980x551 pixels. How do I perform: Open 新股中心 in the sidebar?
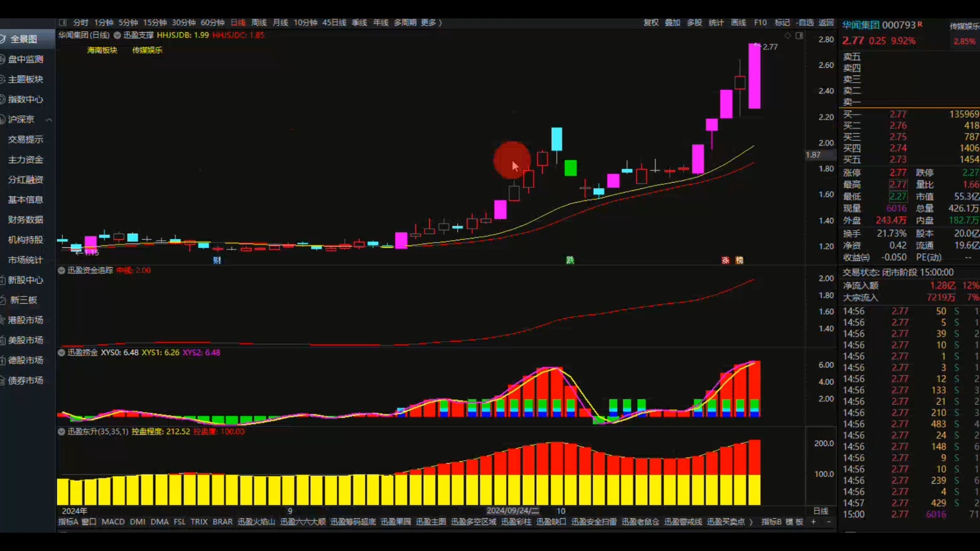(x=26, y=280)
